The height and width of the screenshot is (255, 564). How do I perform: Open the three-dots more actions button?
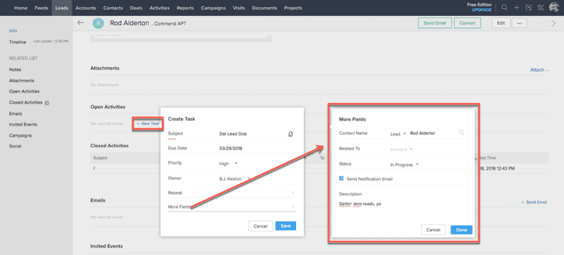(519, 23)
